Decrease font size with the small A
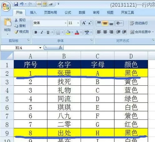Image resolution: width=155 pixels, height=142 pixels. pyautogui.click(x=90, y=23)
